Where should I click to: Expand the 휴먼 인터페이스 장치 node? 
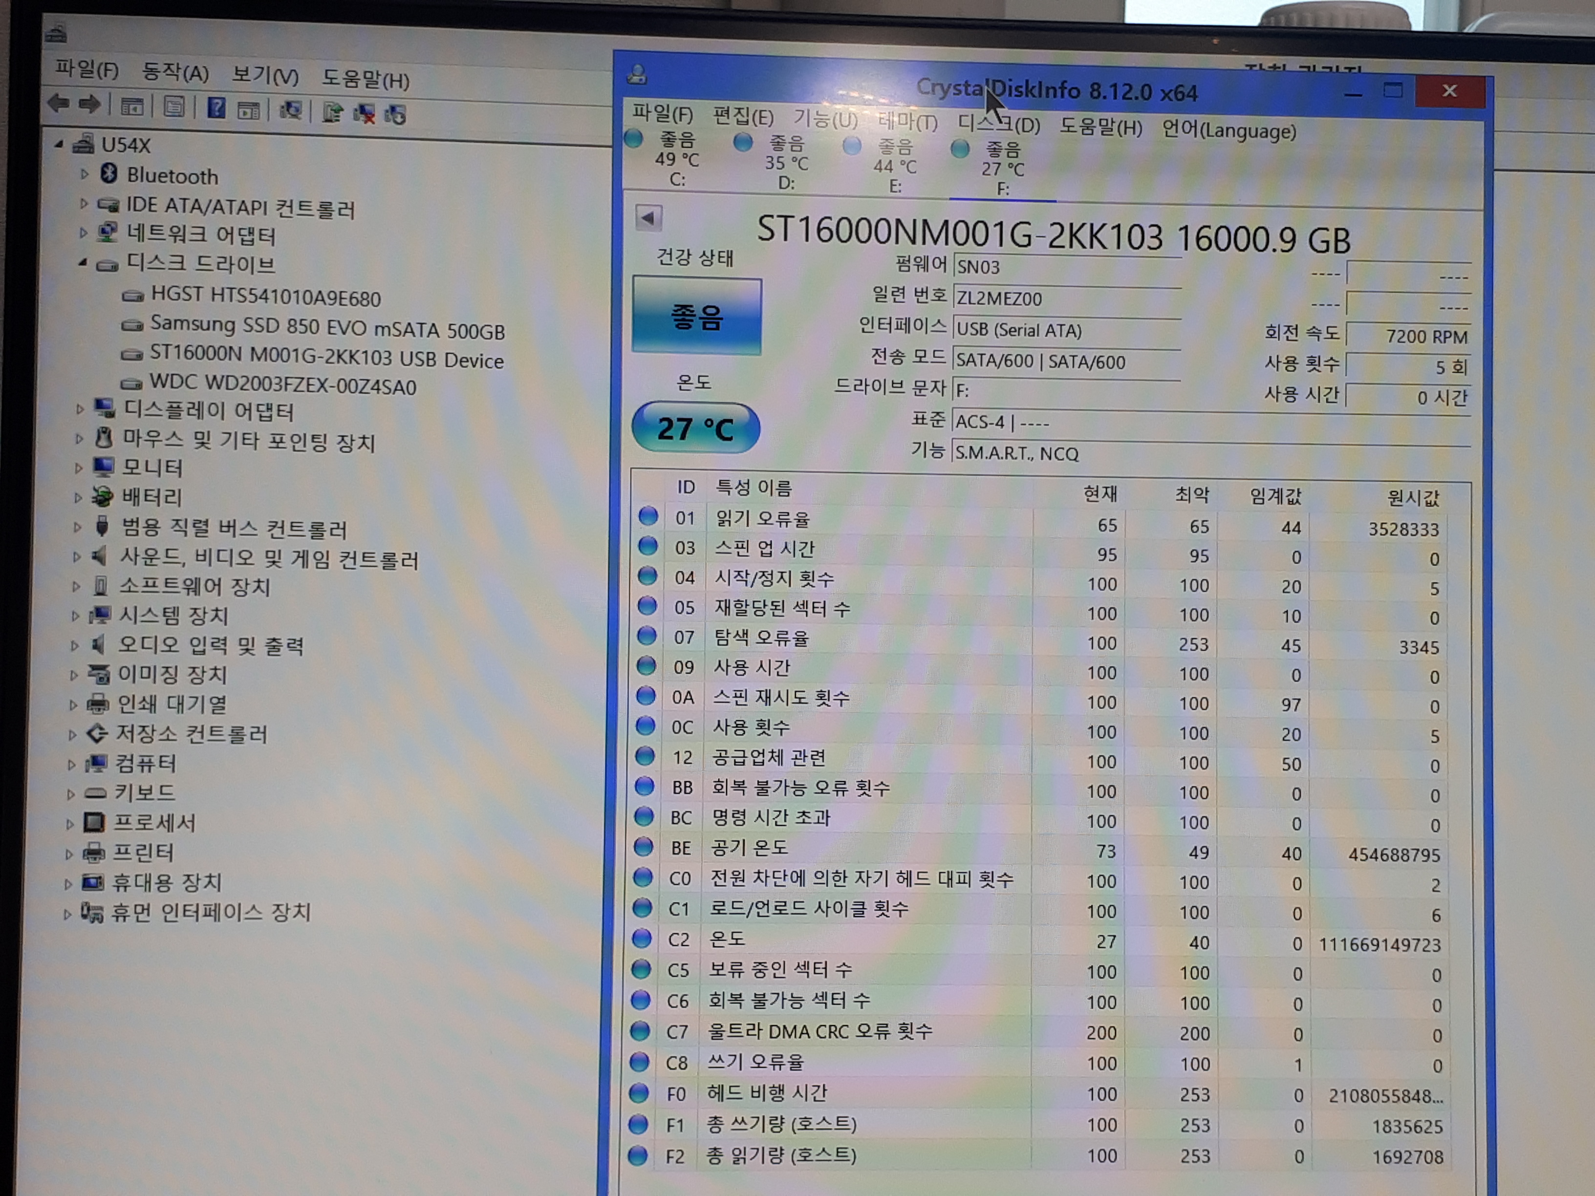(67, 914)
